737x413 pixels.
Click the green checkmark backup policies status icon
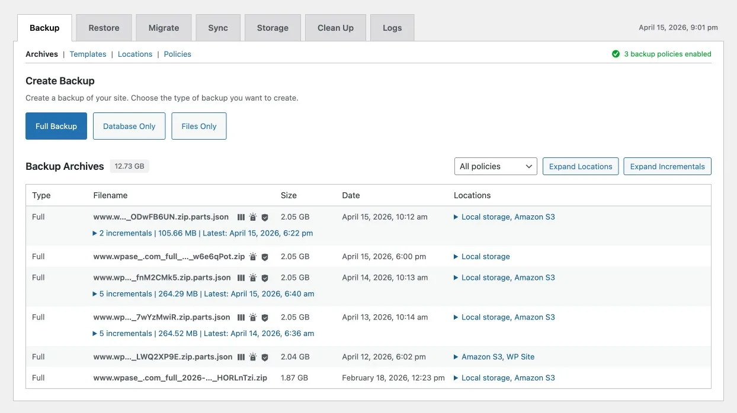click(x=616, y=54)
